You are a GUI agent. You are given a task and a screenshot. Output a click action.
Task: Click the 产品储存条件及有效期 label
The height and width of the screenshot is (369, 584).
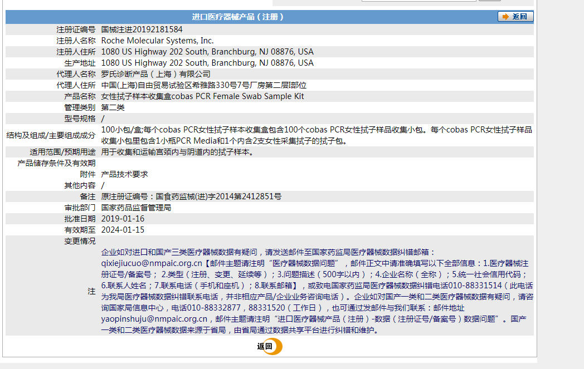pos(56,163)
